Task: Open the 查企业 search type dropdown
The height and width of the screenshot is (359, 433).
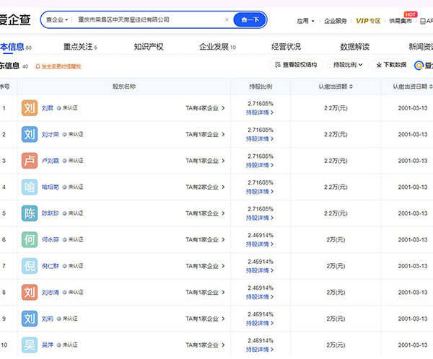Action: point(56,20)
